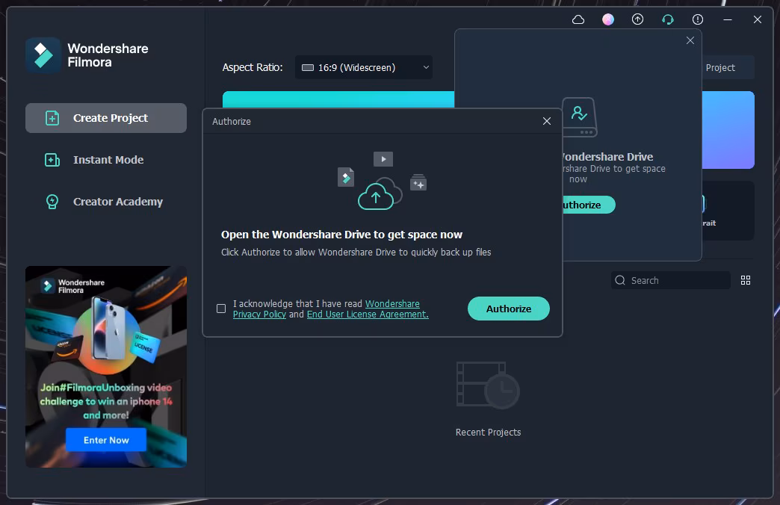
Task: Click cloud upload icon in Authorize dialog
Action: pyautogui.click(x=380, y=194)
